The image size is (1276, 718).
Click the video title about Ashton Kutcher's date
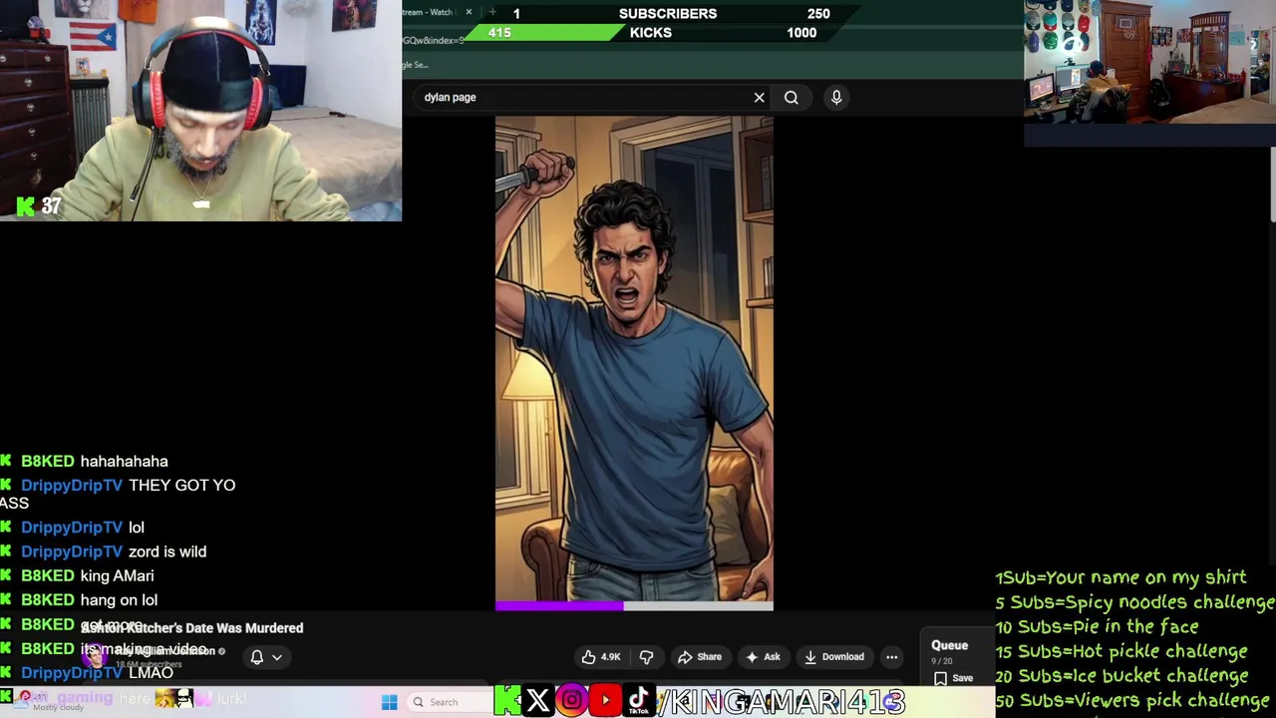click(x=191, y=628)
